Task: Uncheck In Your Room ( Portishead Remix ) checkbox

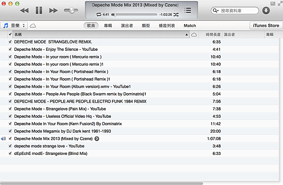Action: (10, 72)
